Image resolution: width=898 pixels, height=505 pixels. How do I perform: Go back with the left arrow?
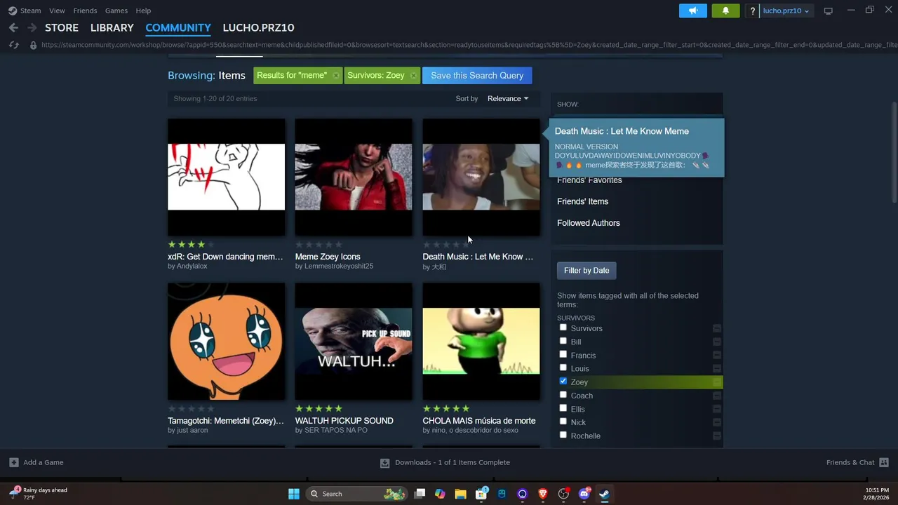13,27
